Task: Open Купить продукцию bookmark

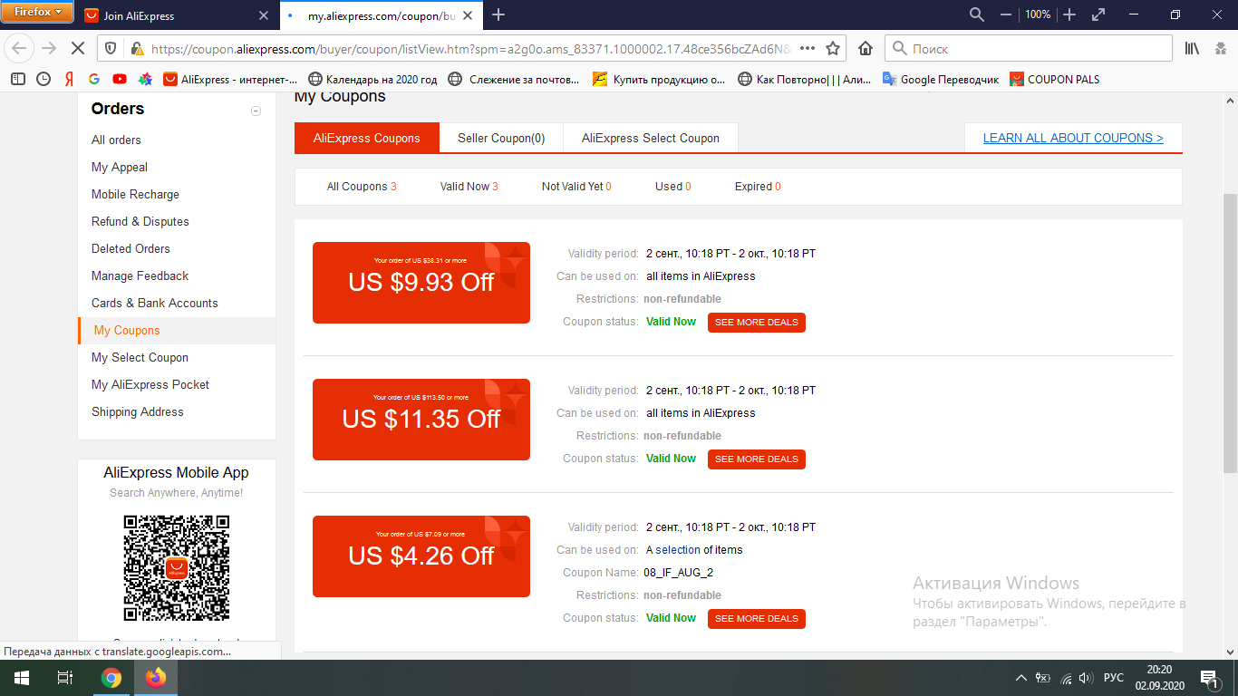Action: coord(659,79)
